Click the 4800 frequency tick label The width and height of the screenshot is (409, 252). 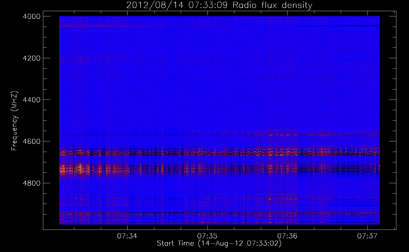(x=32, y=183)
